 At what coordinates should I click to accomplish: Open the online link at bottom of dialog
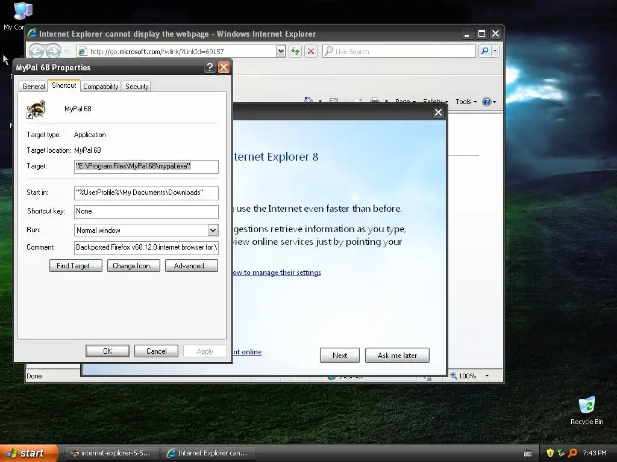[247, 352]
